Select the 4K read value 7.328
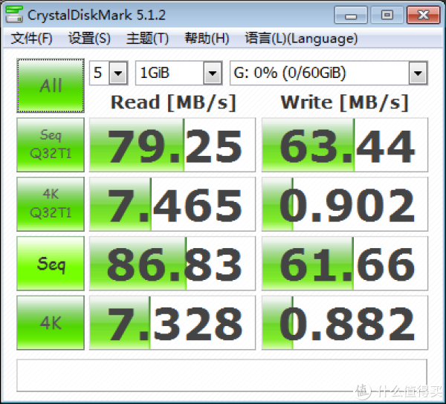This screenshot has height=404, width=446. coord(172,323)
